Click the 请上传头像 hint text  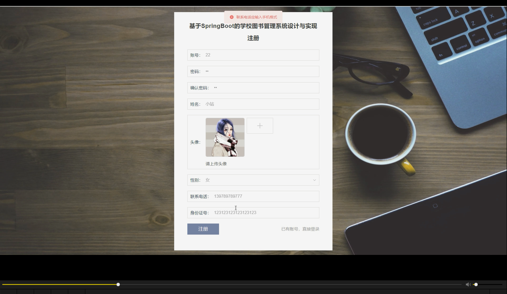click(216, 164)
